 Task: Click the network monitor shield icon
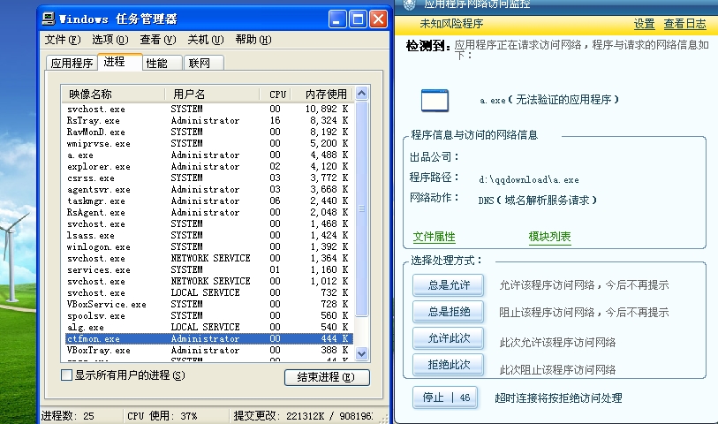(x=409, y=4)
